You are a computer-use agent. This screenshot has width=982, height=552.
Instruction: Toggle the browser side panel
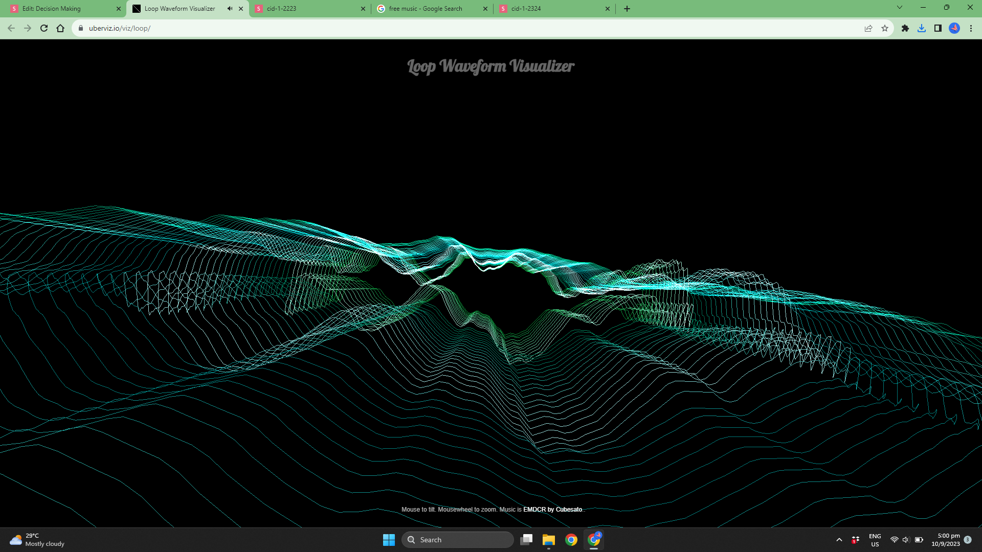[x=938, y=28]
